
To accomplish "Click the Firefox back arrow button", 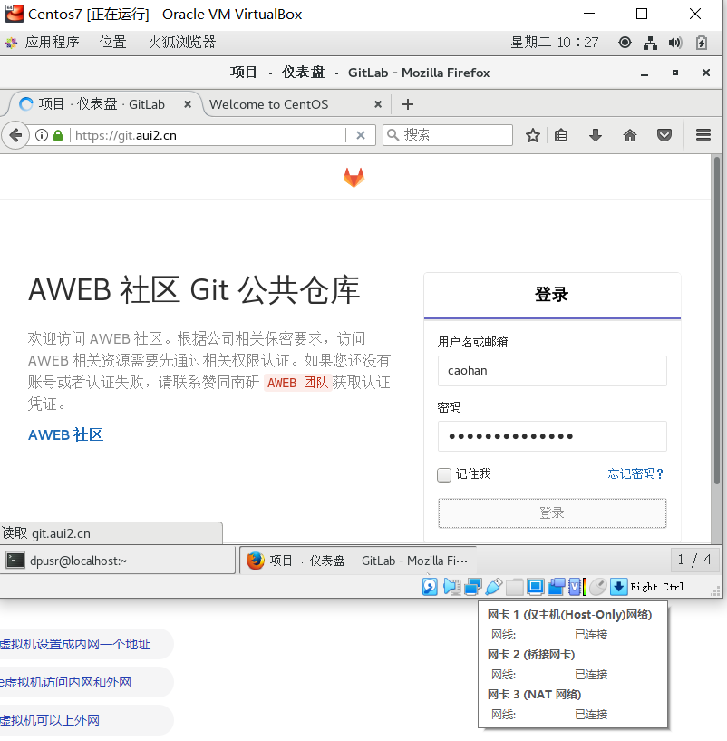I will 15,136.
